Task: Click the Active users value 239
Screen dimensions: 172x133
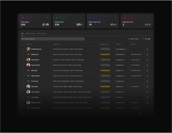Action: (x=57, y=25)
